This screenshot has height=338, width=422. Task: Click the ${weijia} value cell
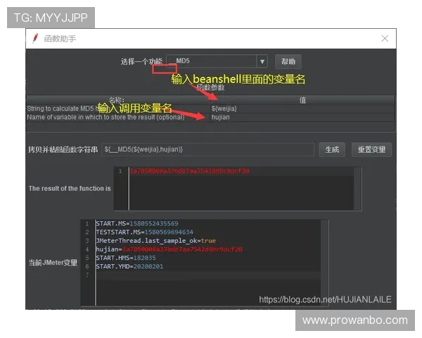coord(302,108)
